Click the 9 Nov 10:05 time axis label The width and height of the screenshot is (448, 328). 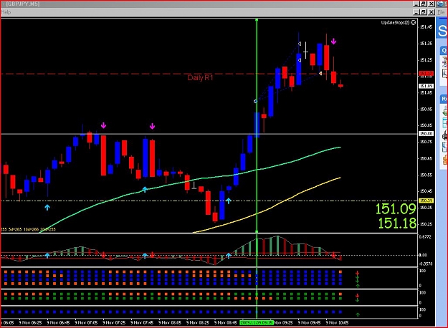point(337,322)
